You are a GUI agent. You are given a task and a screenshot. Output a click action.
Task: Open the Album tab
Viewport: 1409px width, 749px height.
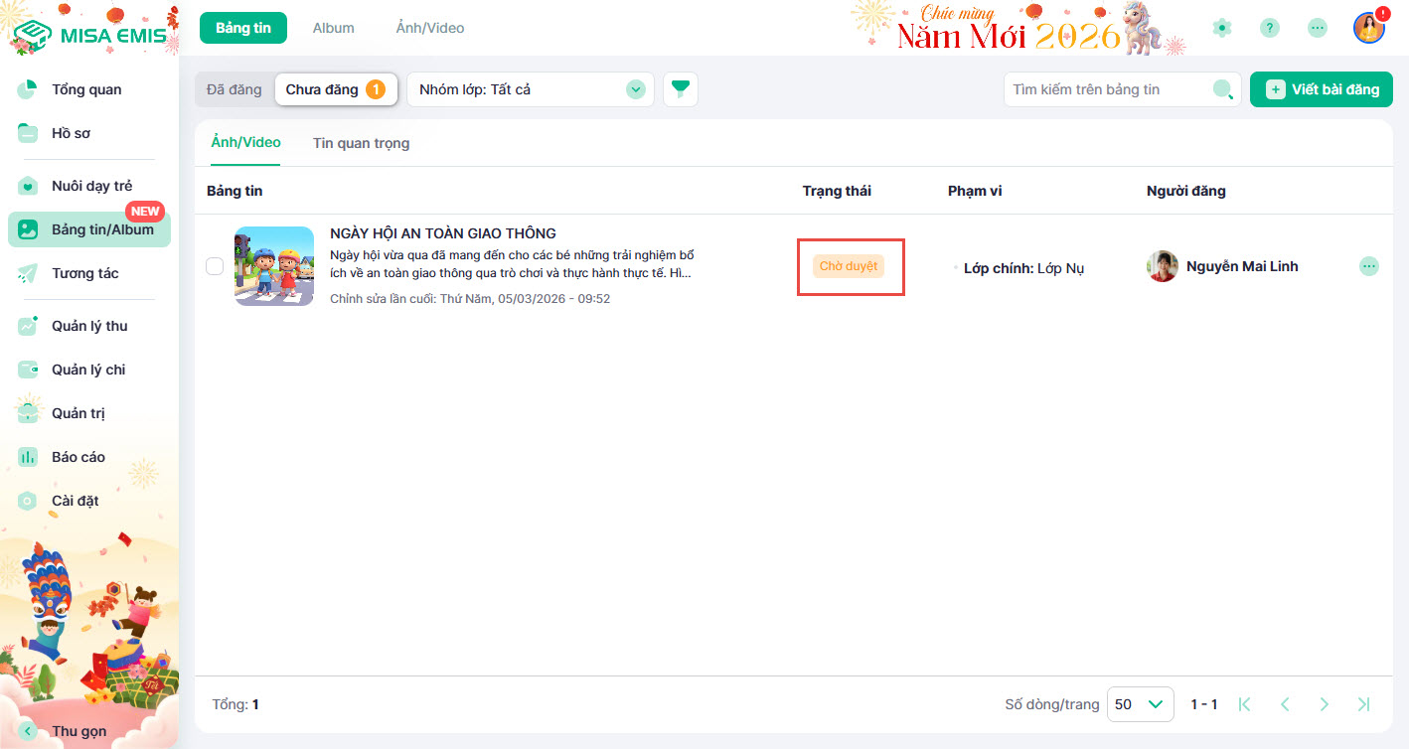click(333, 28)
